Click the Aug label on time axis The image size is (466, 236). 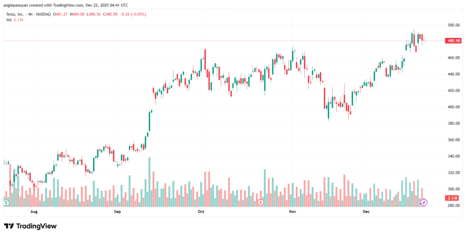[34, 211]
